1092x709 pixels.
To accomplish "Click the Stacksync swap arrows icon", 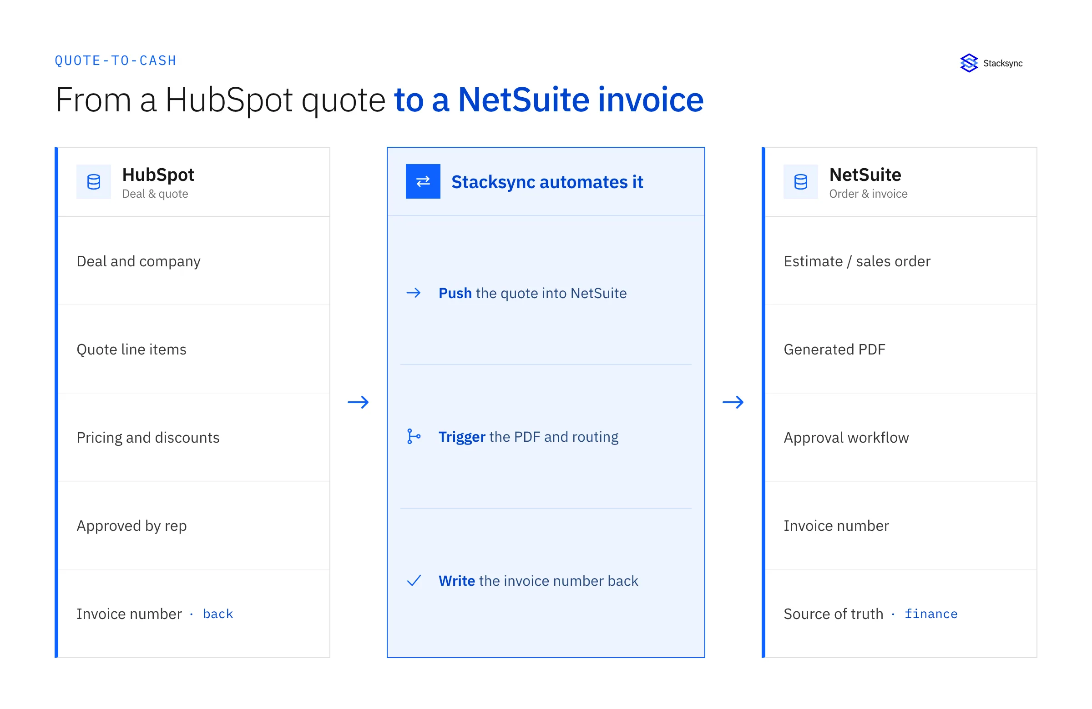I will point(423,181).
